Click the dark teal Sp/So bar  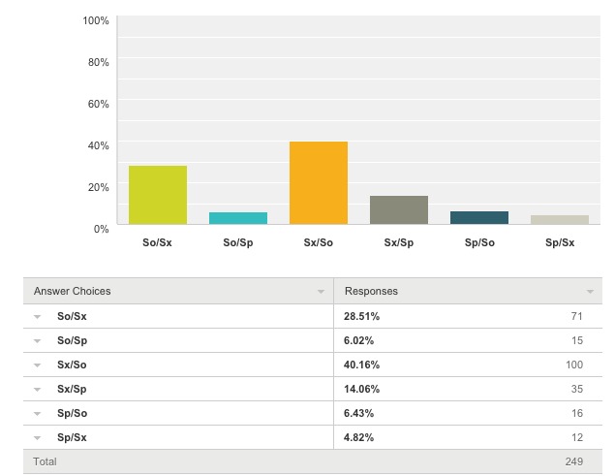click(479, 218)
